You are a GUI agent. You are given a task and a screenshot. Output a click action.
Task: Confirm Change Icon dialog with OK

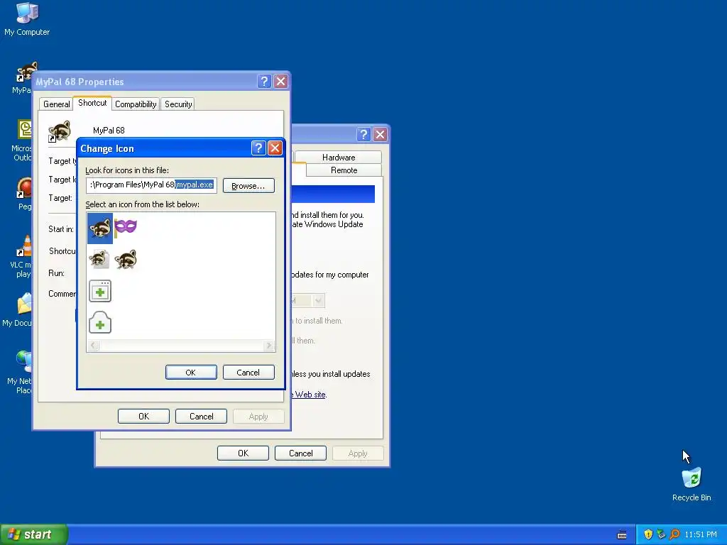tap(191, 372)
